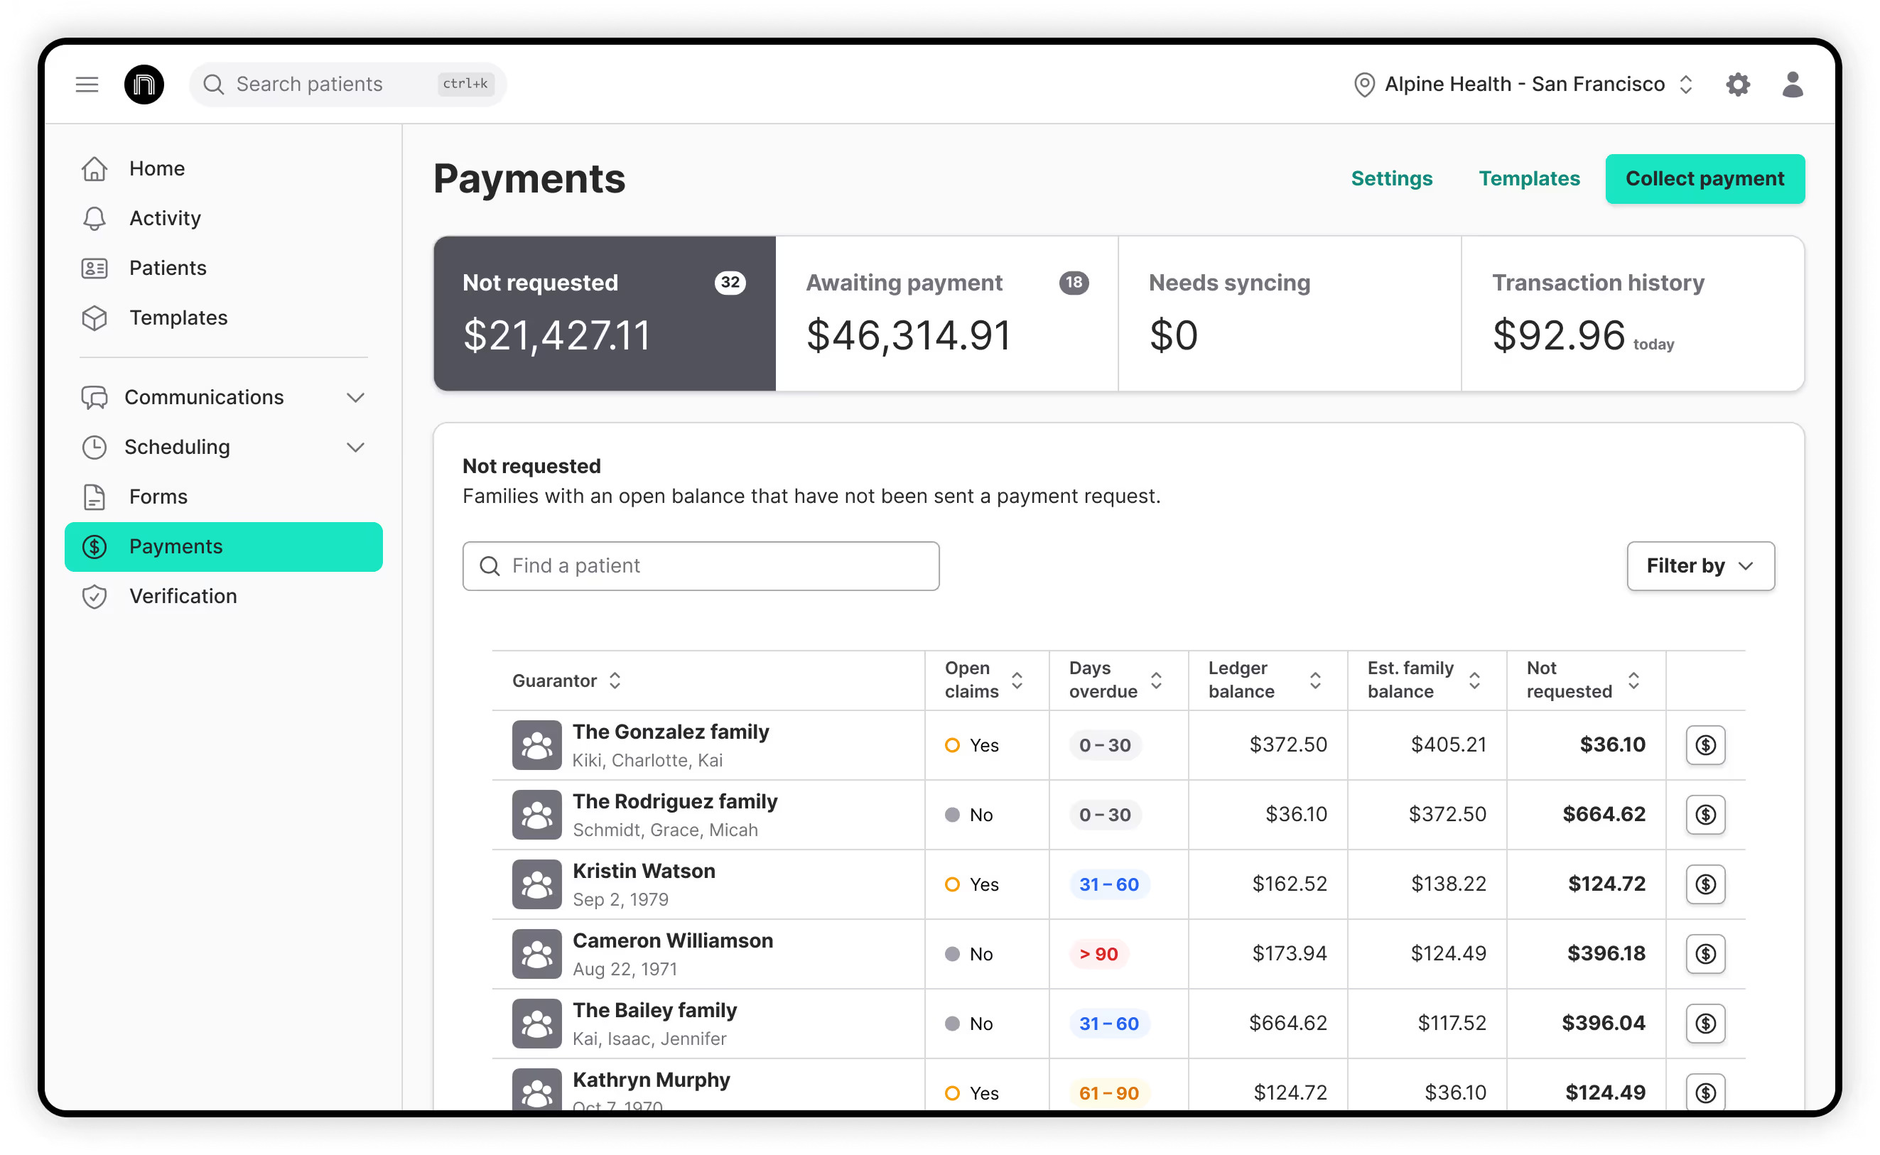1880x1155 pixels.
Task: Switch location via Alpine Health selector
Action: point(1524,84)
